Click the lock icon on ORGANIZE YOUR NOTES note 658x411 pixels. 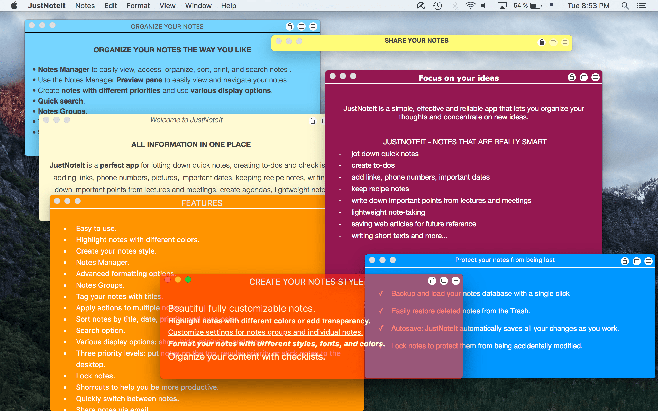pos(290,26)
